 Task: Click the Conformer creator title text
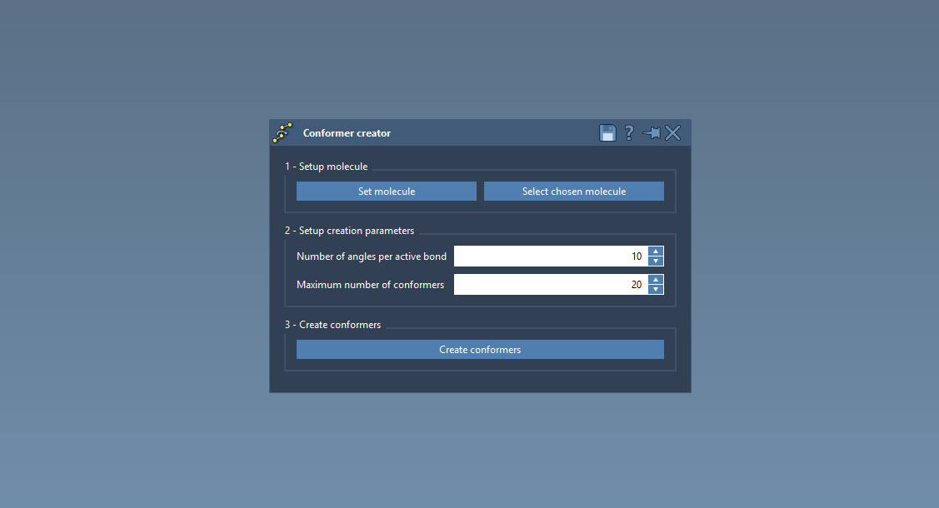pyautogui.click(x=347, y=133)
